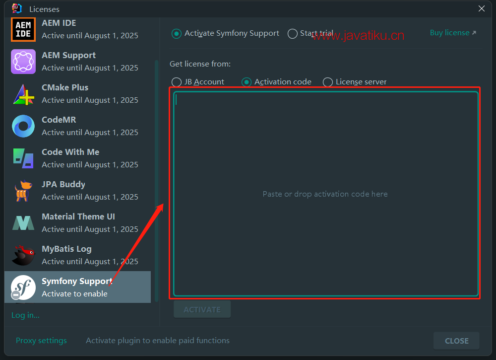
Task: Select the MyBatis Log entry title
Action: (66, 249)
